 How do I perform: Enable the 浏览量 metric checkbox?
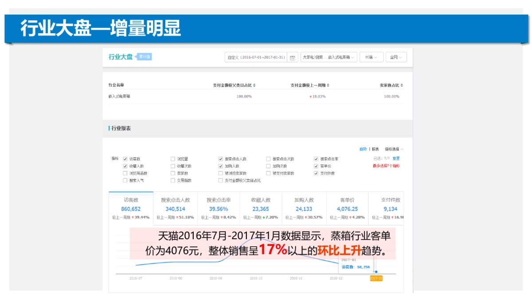pos(172,159)
